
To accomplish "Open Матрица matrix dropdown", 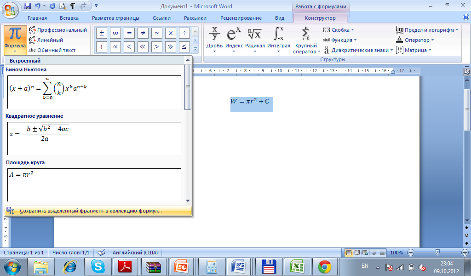I will click(414, 50).
